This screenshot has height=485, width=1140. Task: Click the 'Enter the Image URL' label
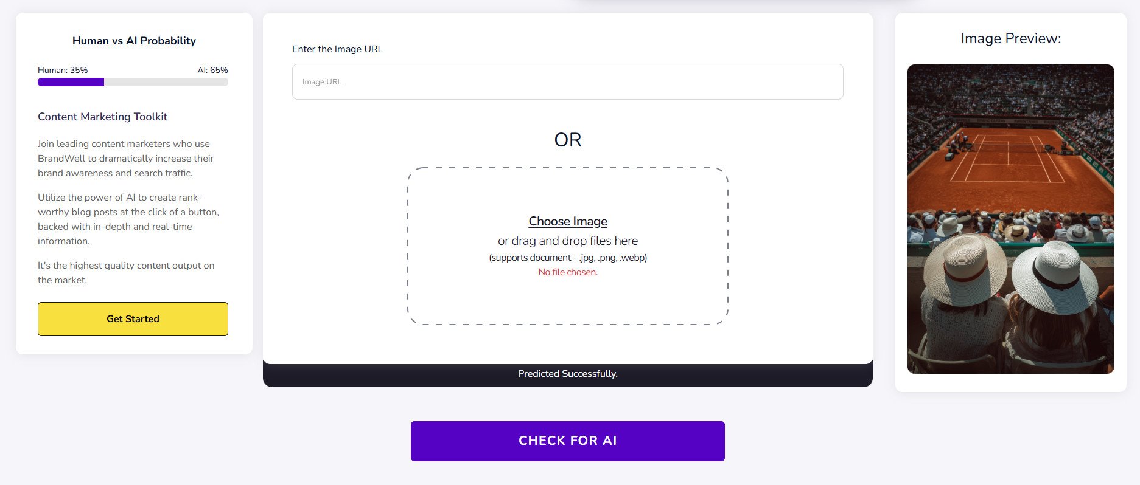coord(337,49)
